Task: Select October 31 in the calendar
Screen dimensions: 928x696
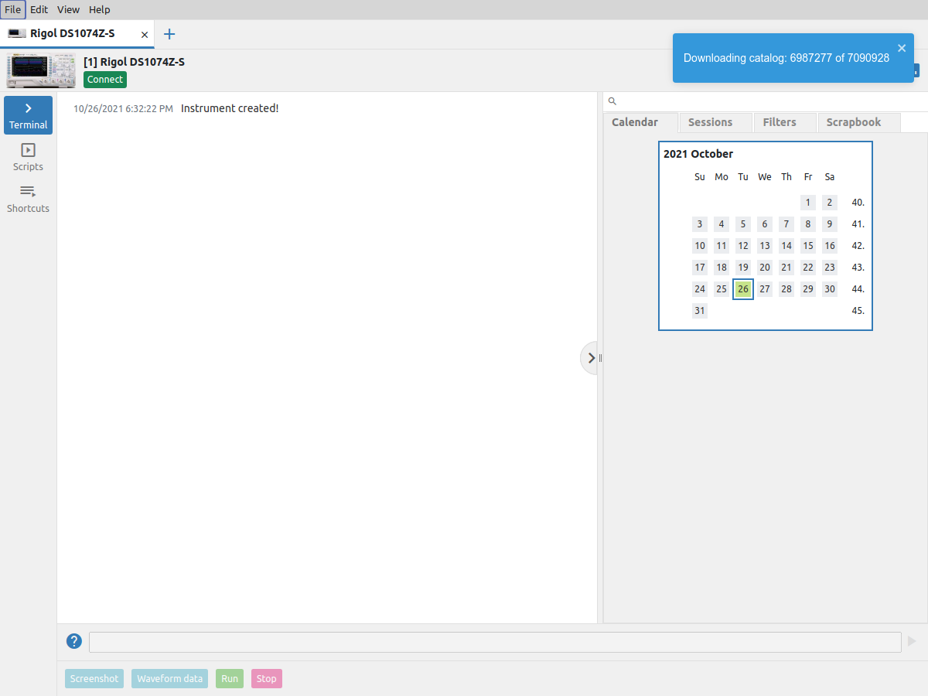Action: [700, 311]
